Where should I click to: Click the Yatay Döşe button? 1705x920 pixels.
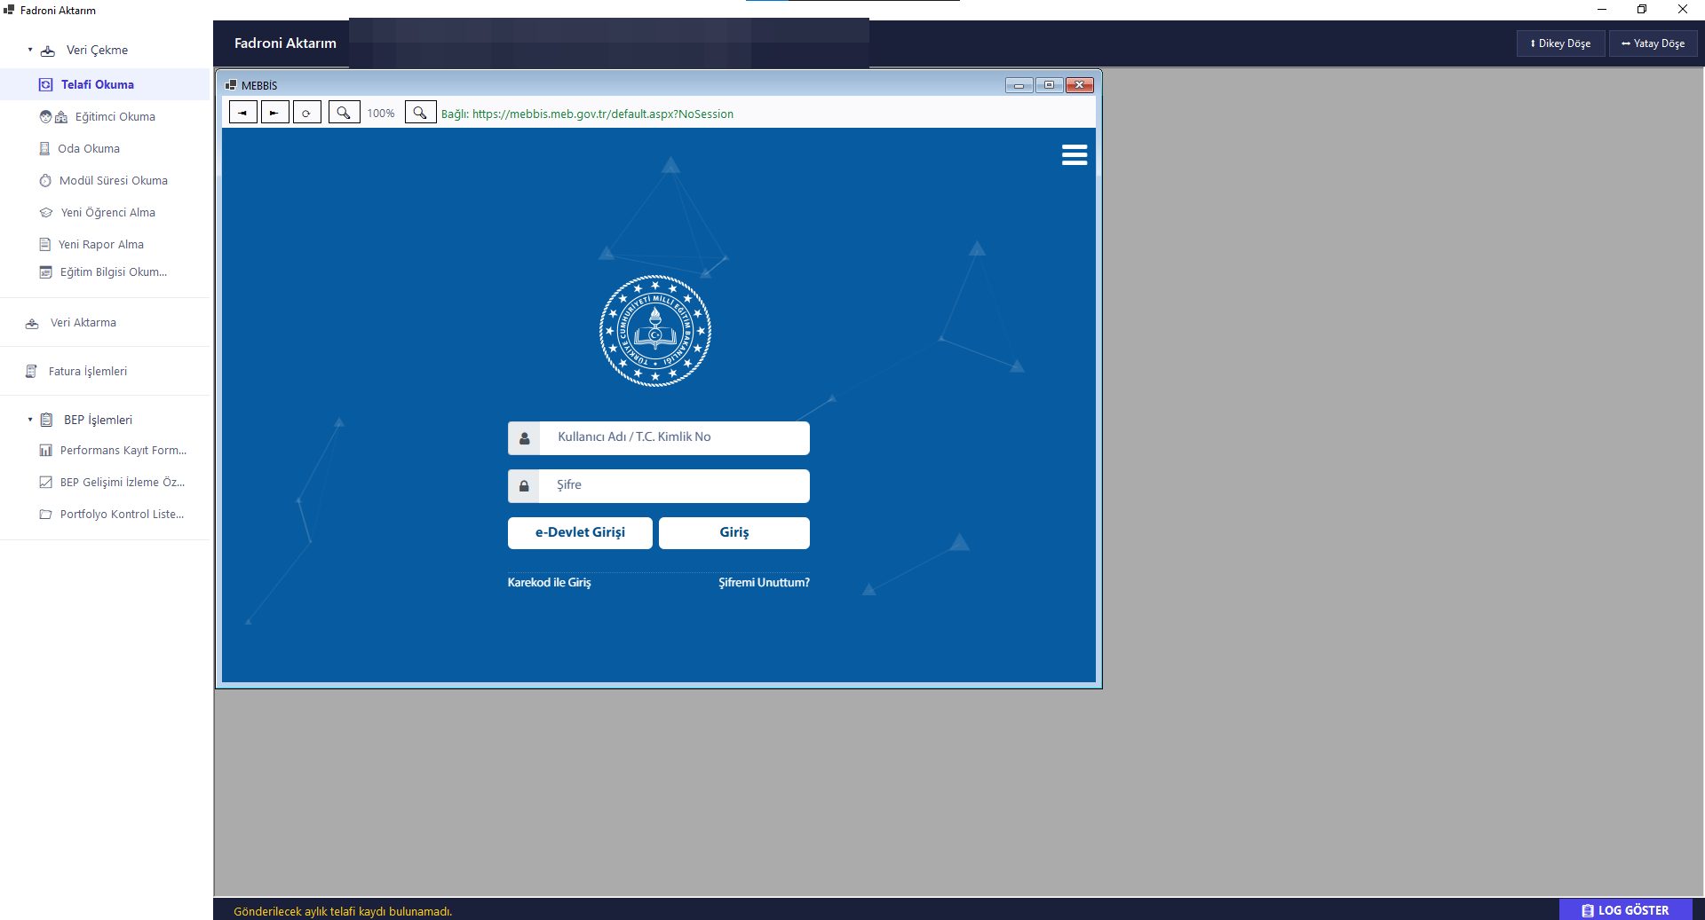1653,43
